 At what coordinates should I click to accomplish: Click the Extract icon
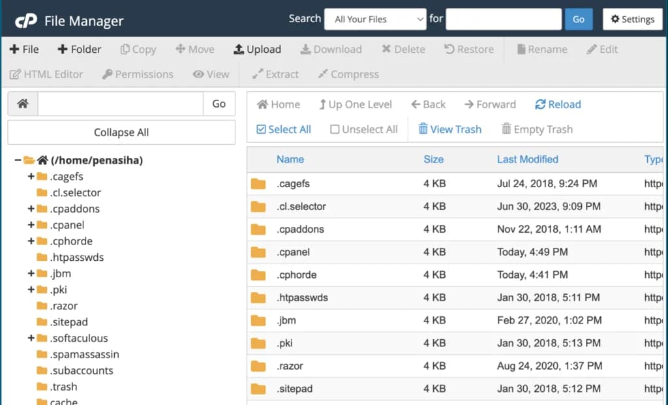(x=275, y=74)
